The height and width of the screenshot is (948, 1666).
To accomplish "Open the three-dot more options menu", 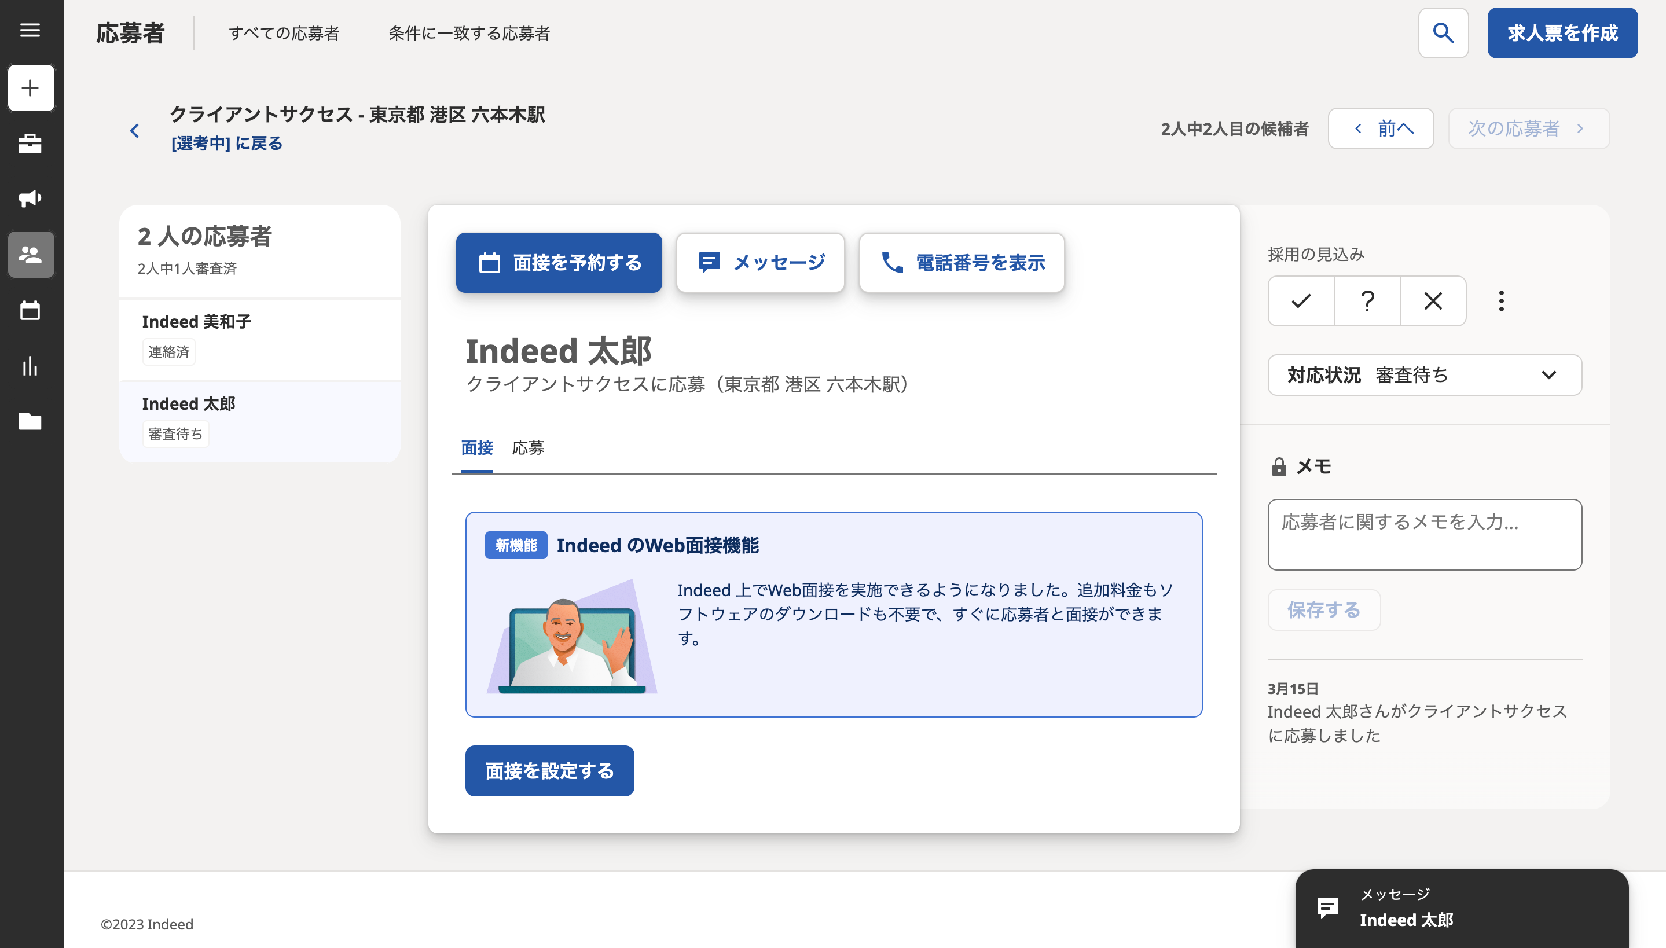I will 1501,301.
